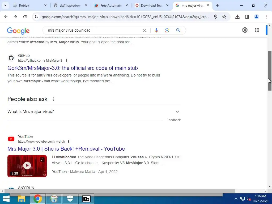
Task: Switch to the Roblox tab
Action: (x=29, y=5)
